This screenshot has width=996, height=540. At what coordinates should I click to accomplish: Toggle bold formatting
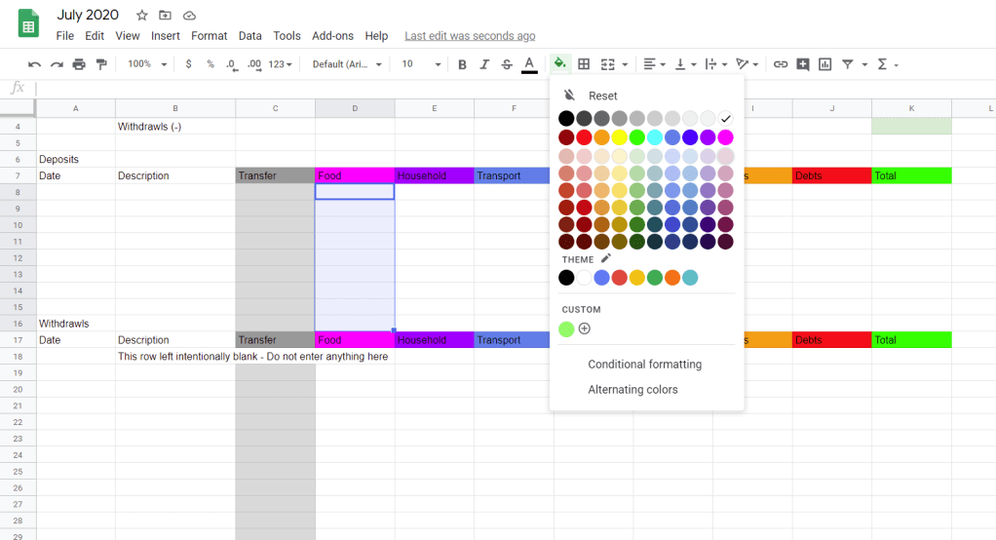pyautogui.click(x=462, y=64)
